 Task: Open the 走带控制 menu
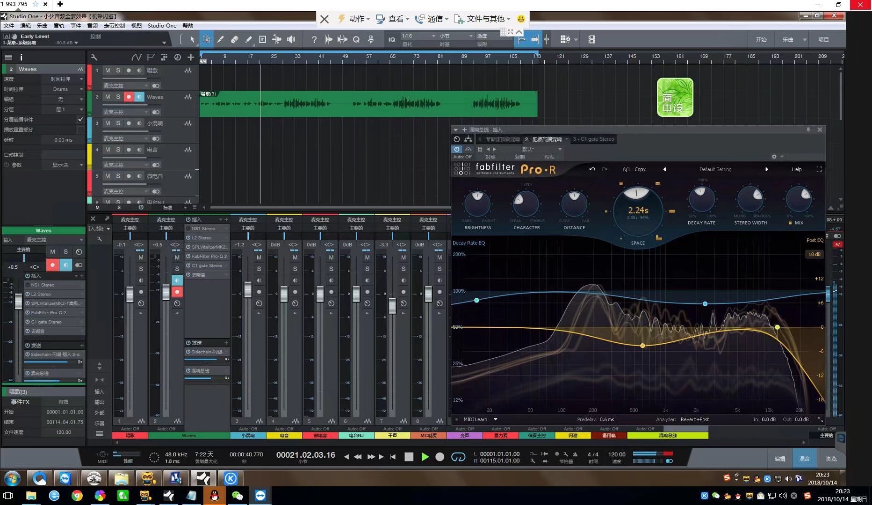pos(114,26)
